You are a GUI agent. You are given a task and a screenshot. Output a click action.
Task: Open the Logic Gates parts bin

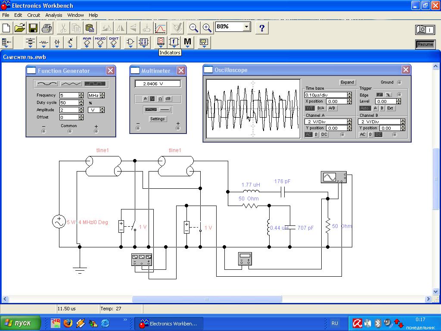130,42
